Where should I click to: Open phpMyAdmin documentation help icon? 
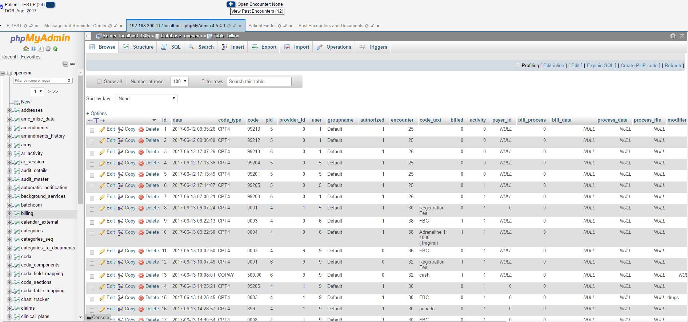33,49
